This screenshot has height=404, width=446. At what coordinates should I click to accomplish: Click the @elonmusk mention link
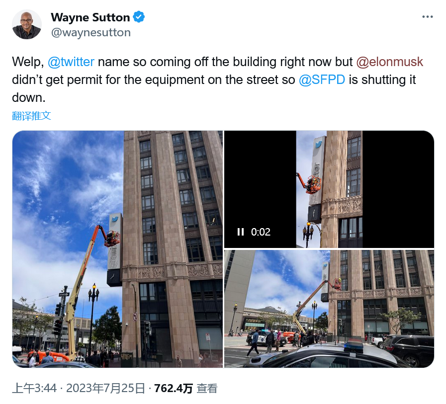click(x=390, y=62)
